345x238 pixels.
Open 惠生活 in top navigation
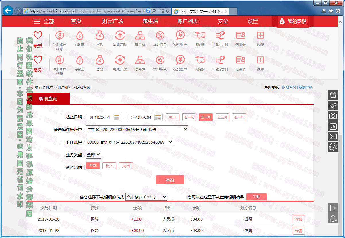click(x=150, y=21)
